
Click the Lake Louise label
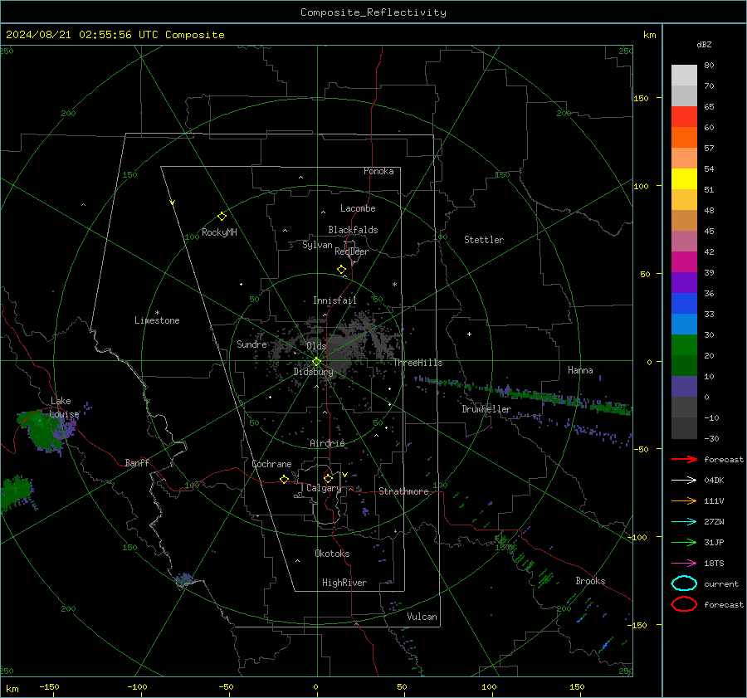pos(64,408)
